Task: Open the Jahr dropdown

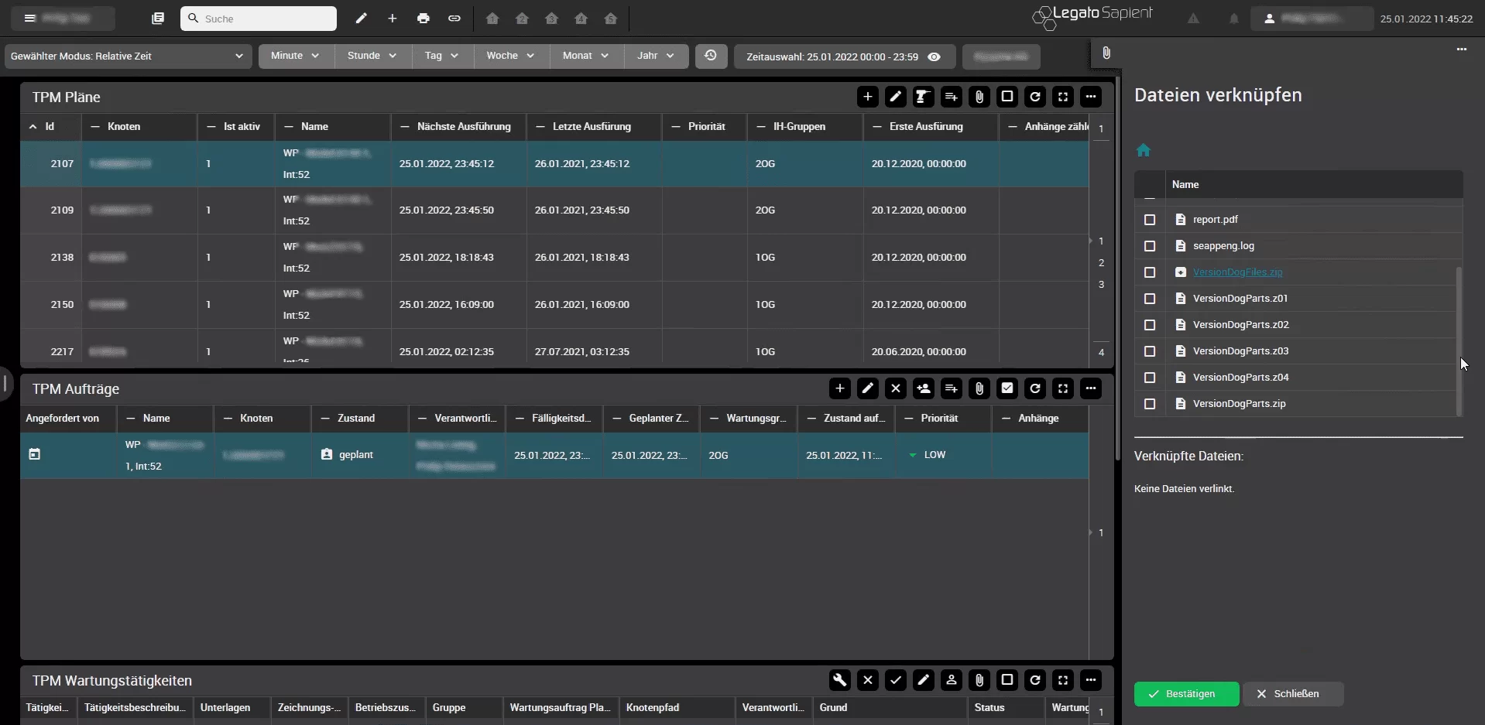Action: click(x=656, y=56)
